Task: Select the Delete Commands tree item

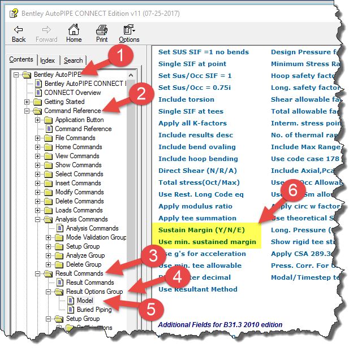Action: coord(79,201)
